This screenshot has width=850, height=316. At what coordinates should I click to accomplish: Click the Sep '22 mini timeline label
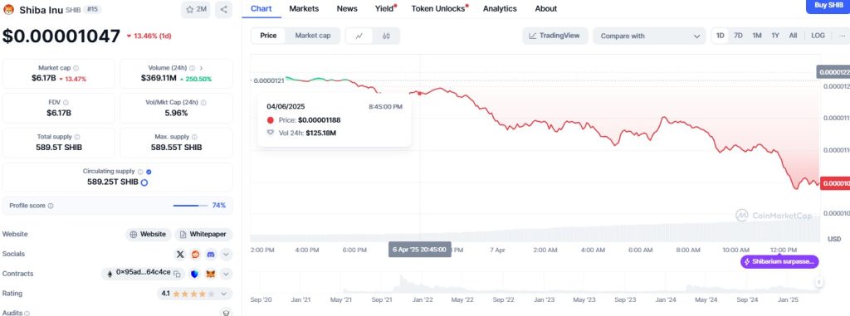point(503,299)
